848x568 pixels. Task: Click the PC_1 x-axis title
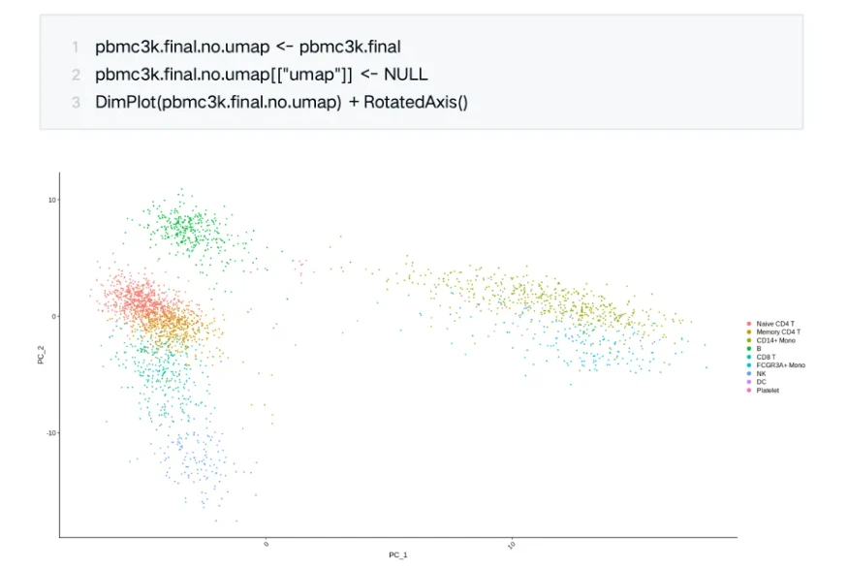(398, 554)
